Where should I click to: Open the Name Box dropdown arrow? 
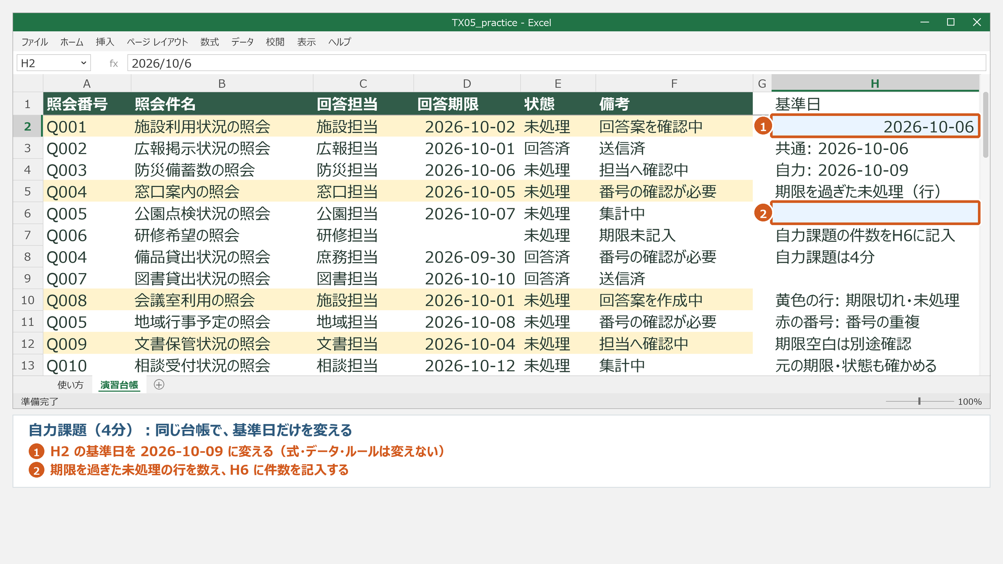click(x=84, y=63)
